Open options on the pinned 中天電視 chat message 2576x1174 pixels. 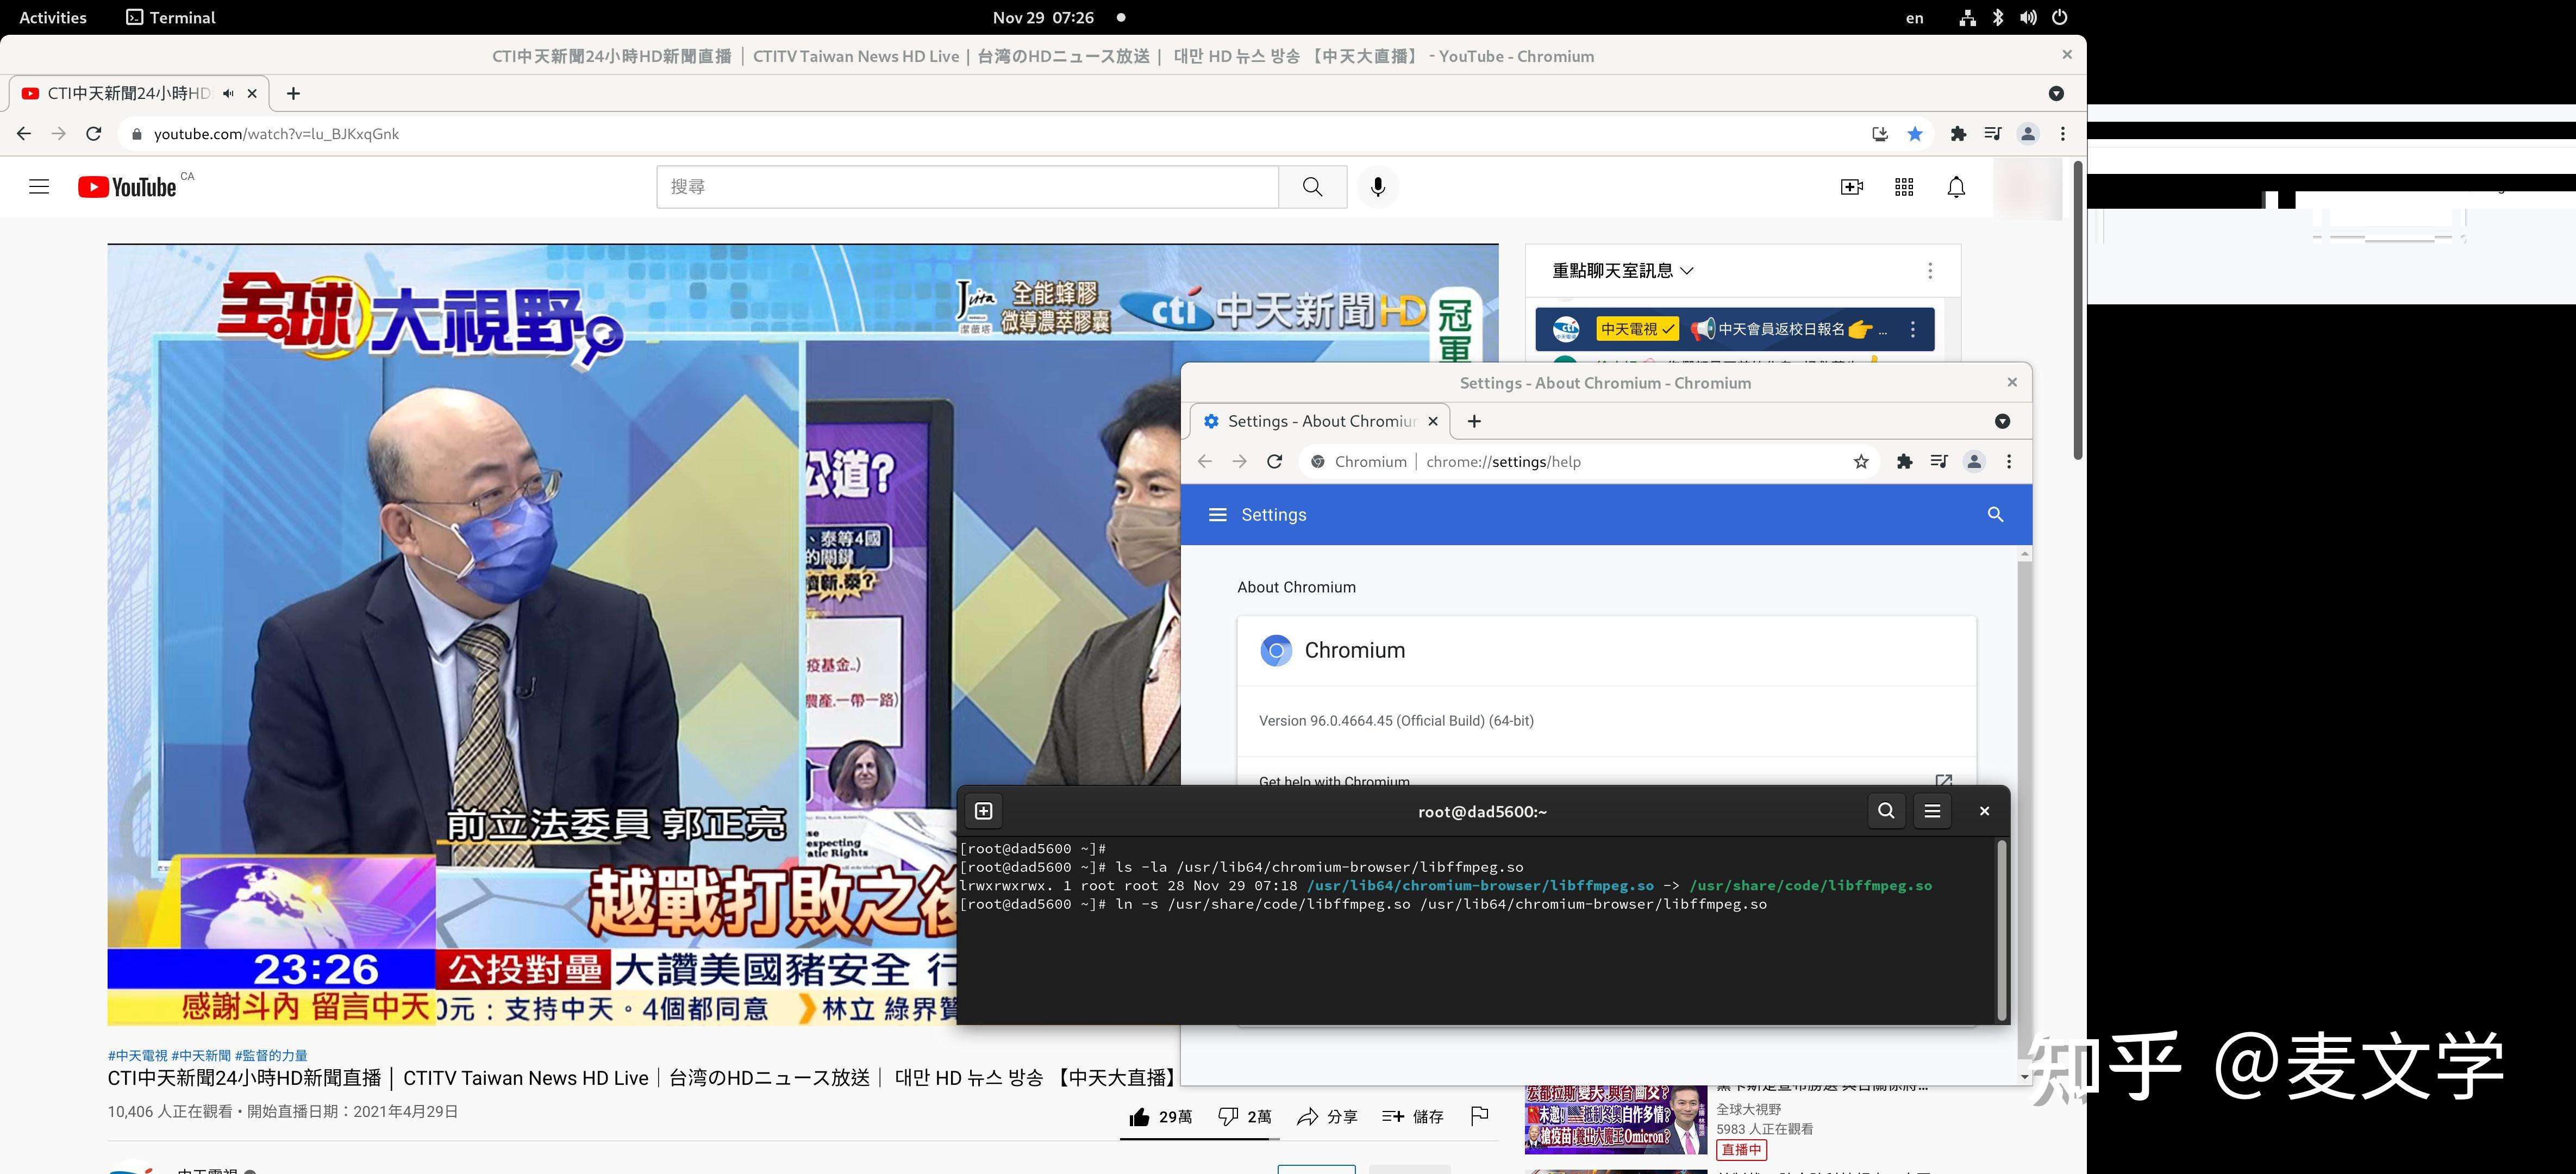click(1913, 329)
